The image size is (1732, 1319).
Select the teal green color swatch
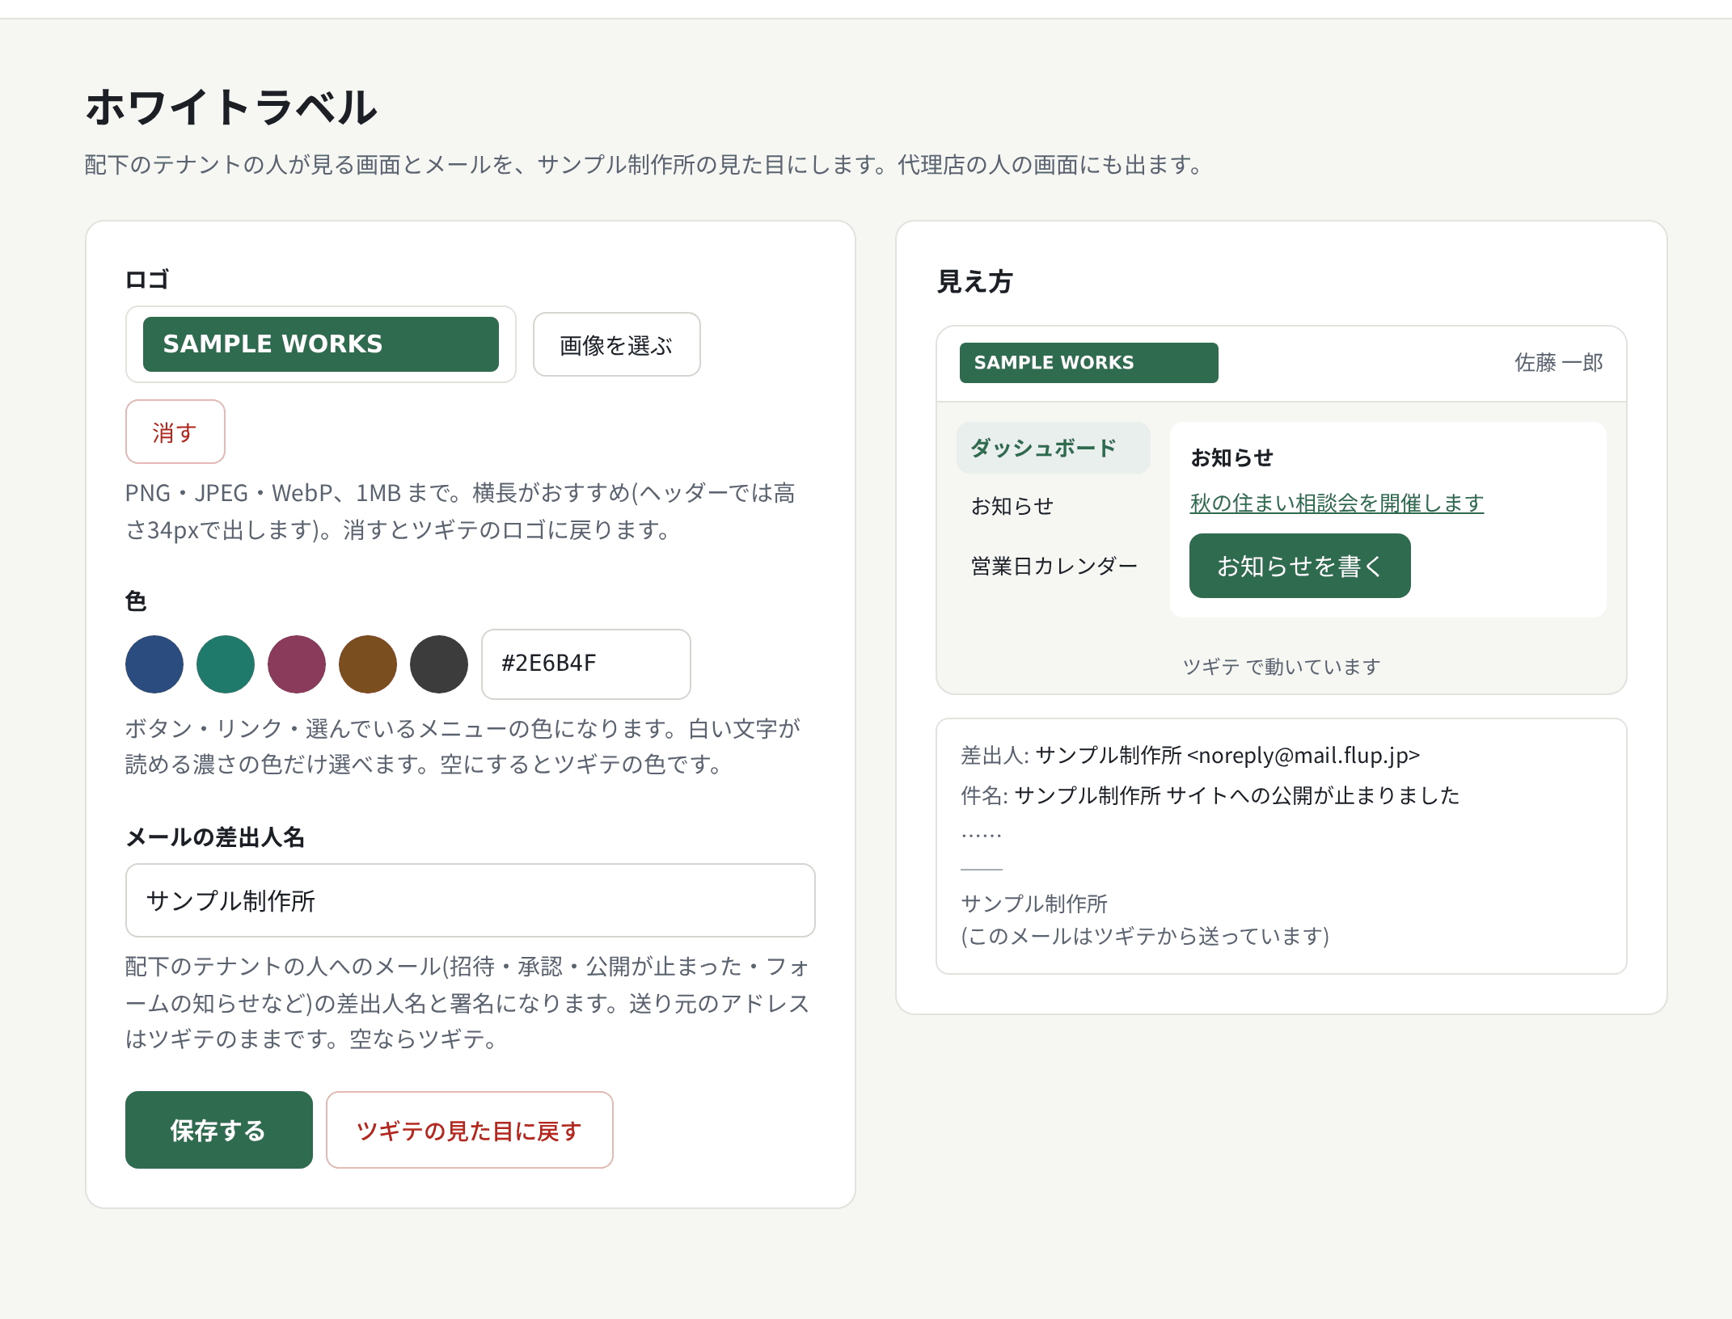click(x=226, y=664)
